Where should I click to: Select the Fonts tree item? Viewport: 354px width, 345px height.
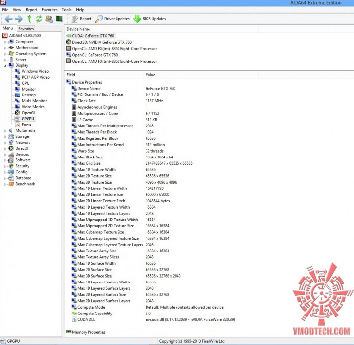tap(27, 125)
